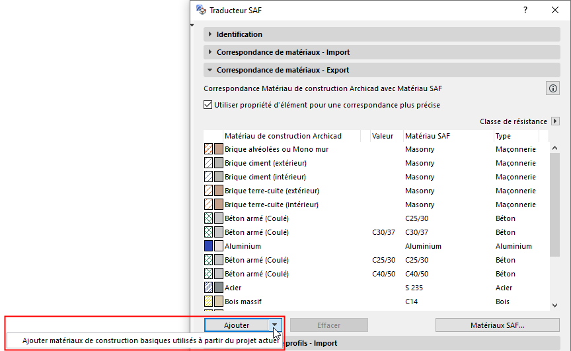Image resolution: width=571 pixels, height=351 pixels.
Task: Click hatch icon of Brique terre-cuite (extérieur)
Action: click(208, 190)
